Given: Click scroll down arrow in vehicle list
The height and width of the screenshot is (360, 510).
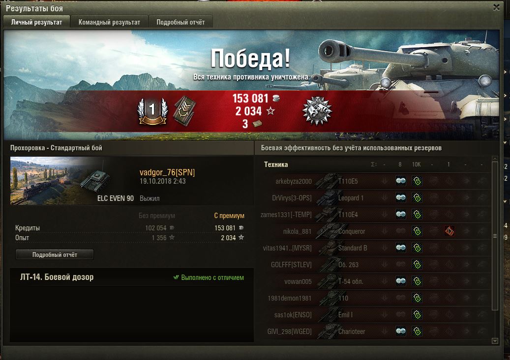Looking at the screenshot, I should point(495,340).
